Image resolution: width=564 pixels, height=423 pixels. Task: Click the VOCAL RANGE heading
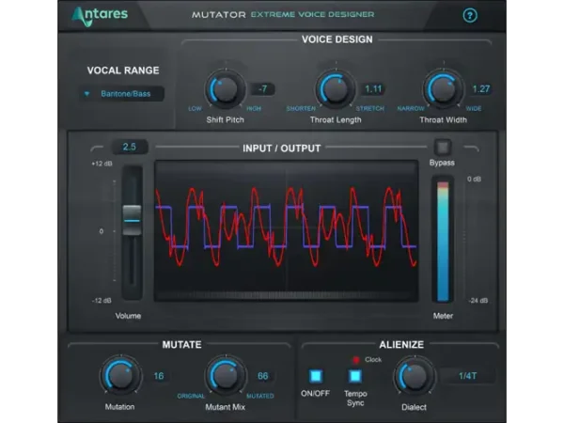click(123, 70)
